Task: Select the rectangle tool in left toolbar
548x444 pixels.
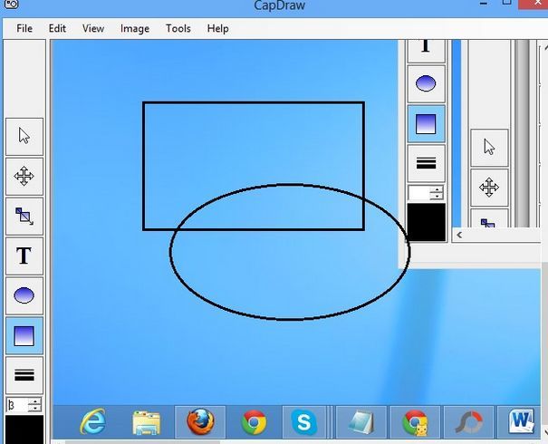Action: (x=24, y=336)
